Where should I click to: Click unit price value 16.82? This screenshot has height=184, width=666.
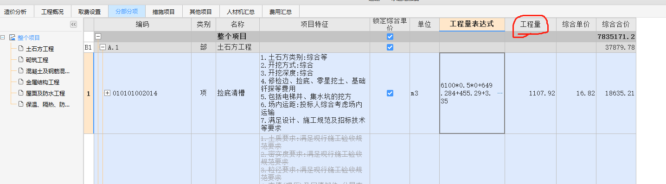coord(585,93)
